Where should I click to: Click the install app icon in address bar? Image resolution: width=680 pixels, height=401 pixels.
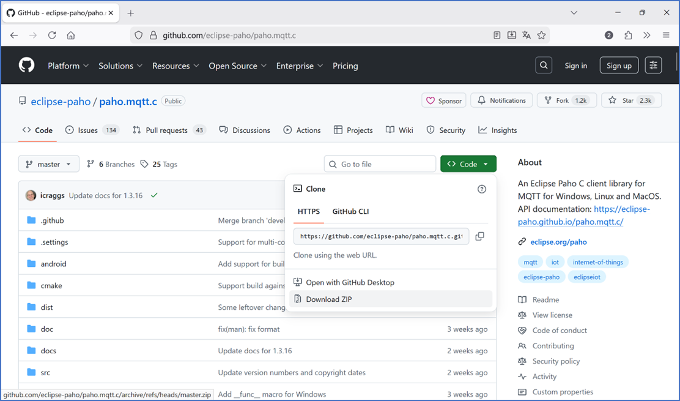pyautogui.click(x=512, y=35)
